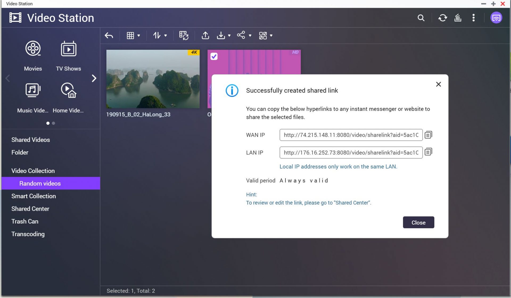Close the shared link dialog with X
This screenshot has height=298, width=511.
tap(438, 84)
